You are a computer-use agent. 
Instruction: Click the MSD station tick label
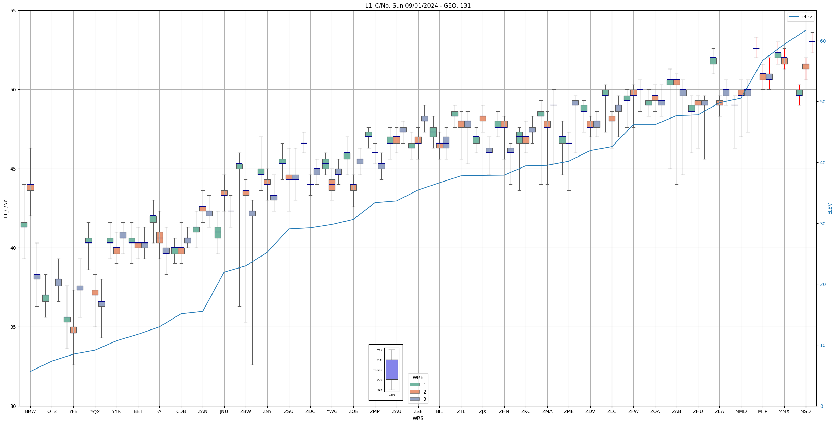[x=806, y=411]
